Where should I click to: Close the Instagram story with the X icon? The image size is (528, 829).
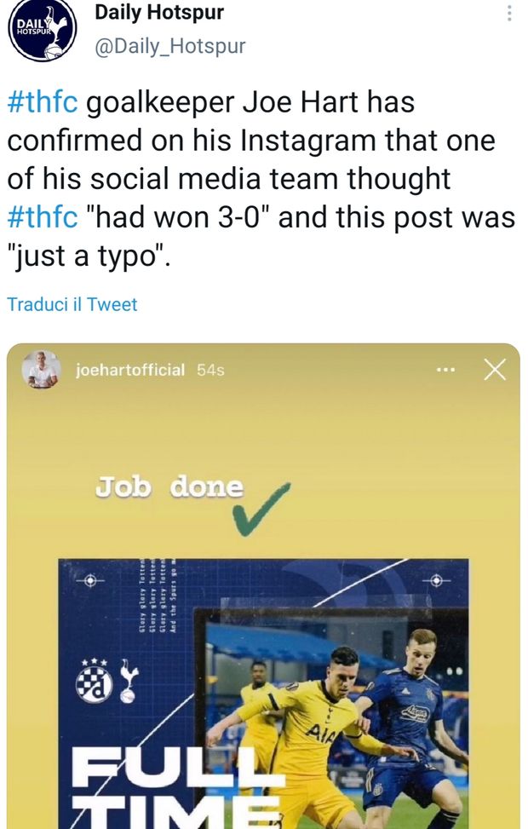click(x=494, y=370)
